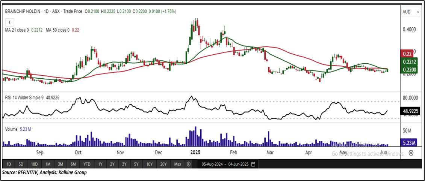Click the Oct label on the time axis
The height and width of the screenshot is (181, 425).
tap(78, 153)
